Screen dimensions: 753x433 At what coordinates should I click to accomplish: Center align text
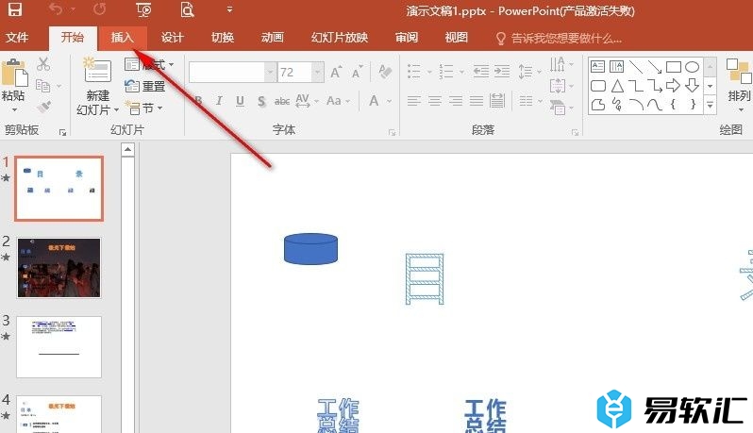(x=435, y=101)
